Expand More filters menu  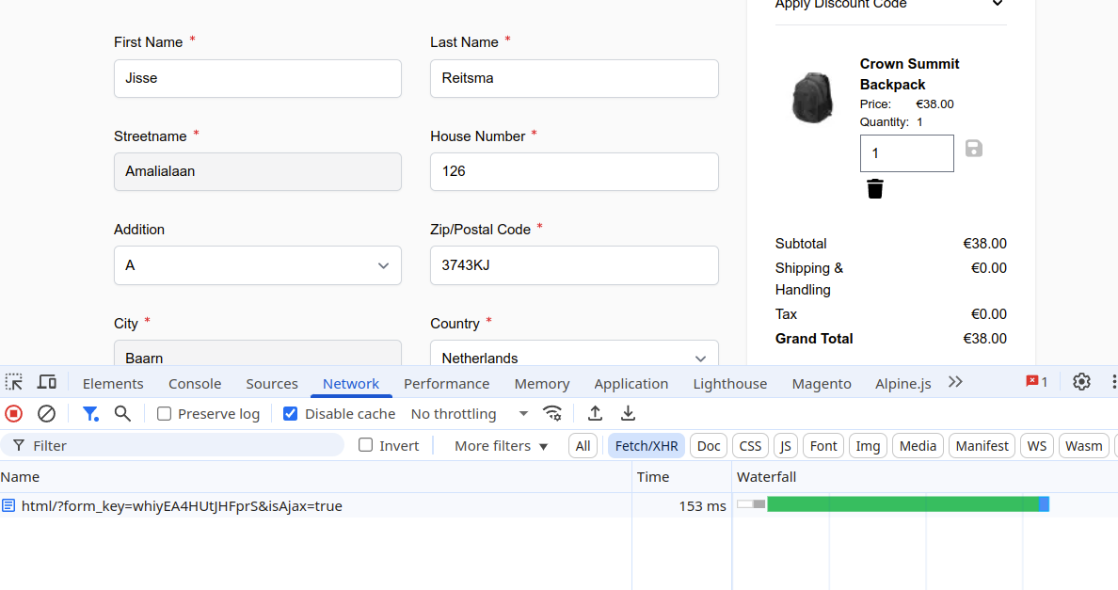[x=502, y=446]
